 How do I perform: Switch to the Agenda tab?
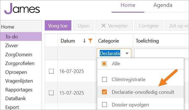pos(163,5)
